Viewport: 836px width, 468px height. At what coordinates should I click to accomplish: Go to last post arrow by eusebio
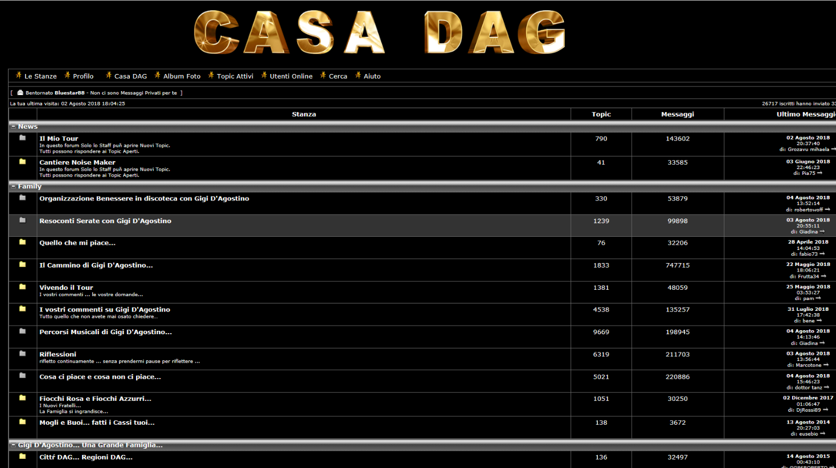click(x=822, y=433)
